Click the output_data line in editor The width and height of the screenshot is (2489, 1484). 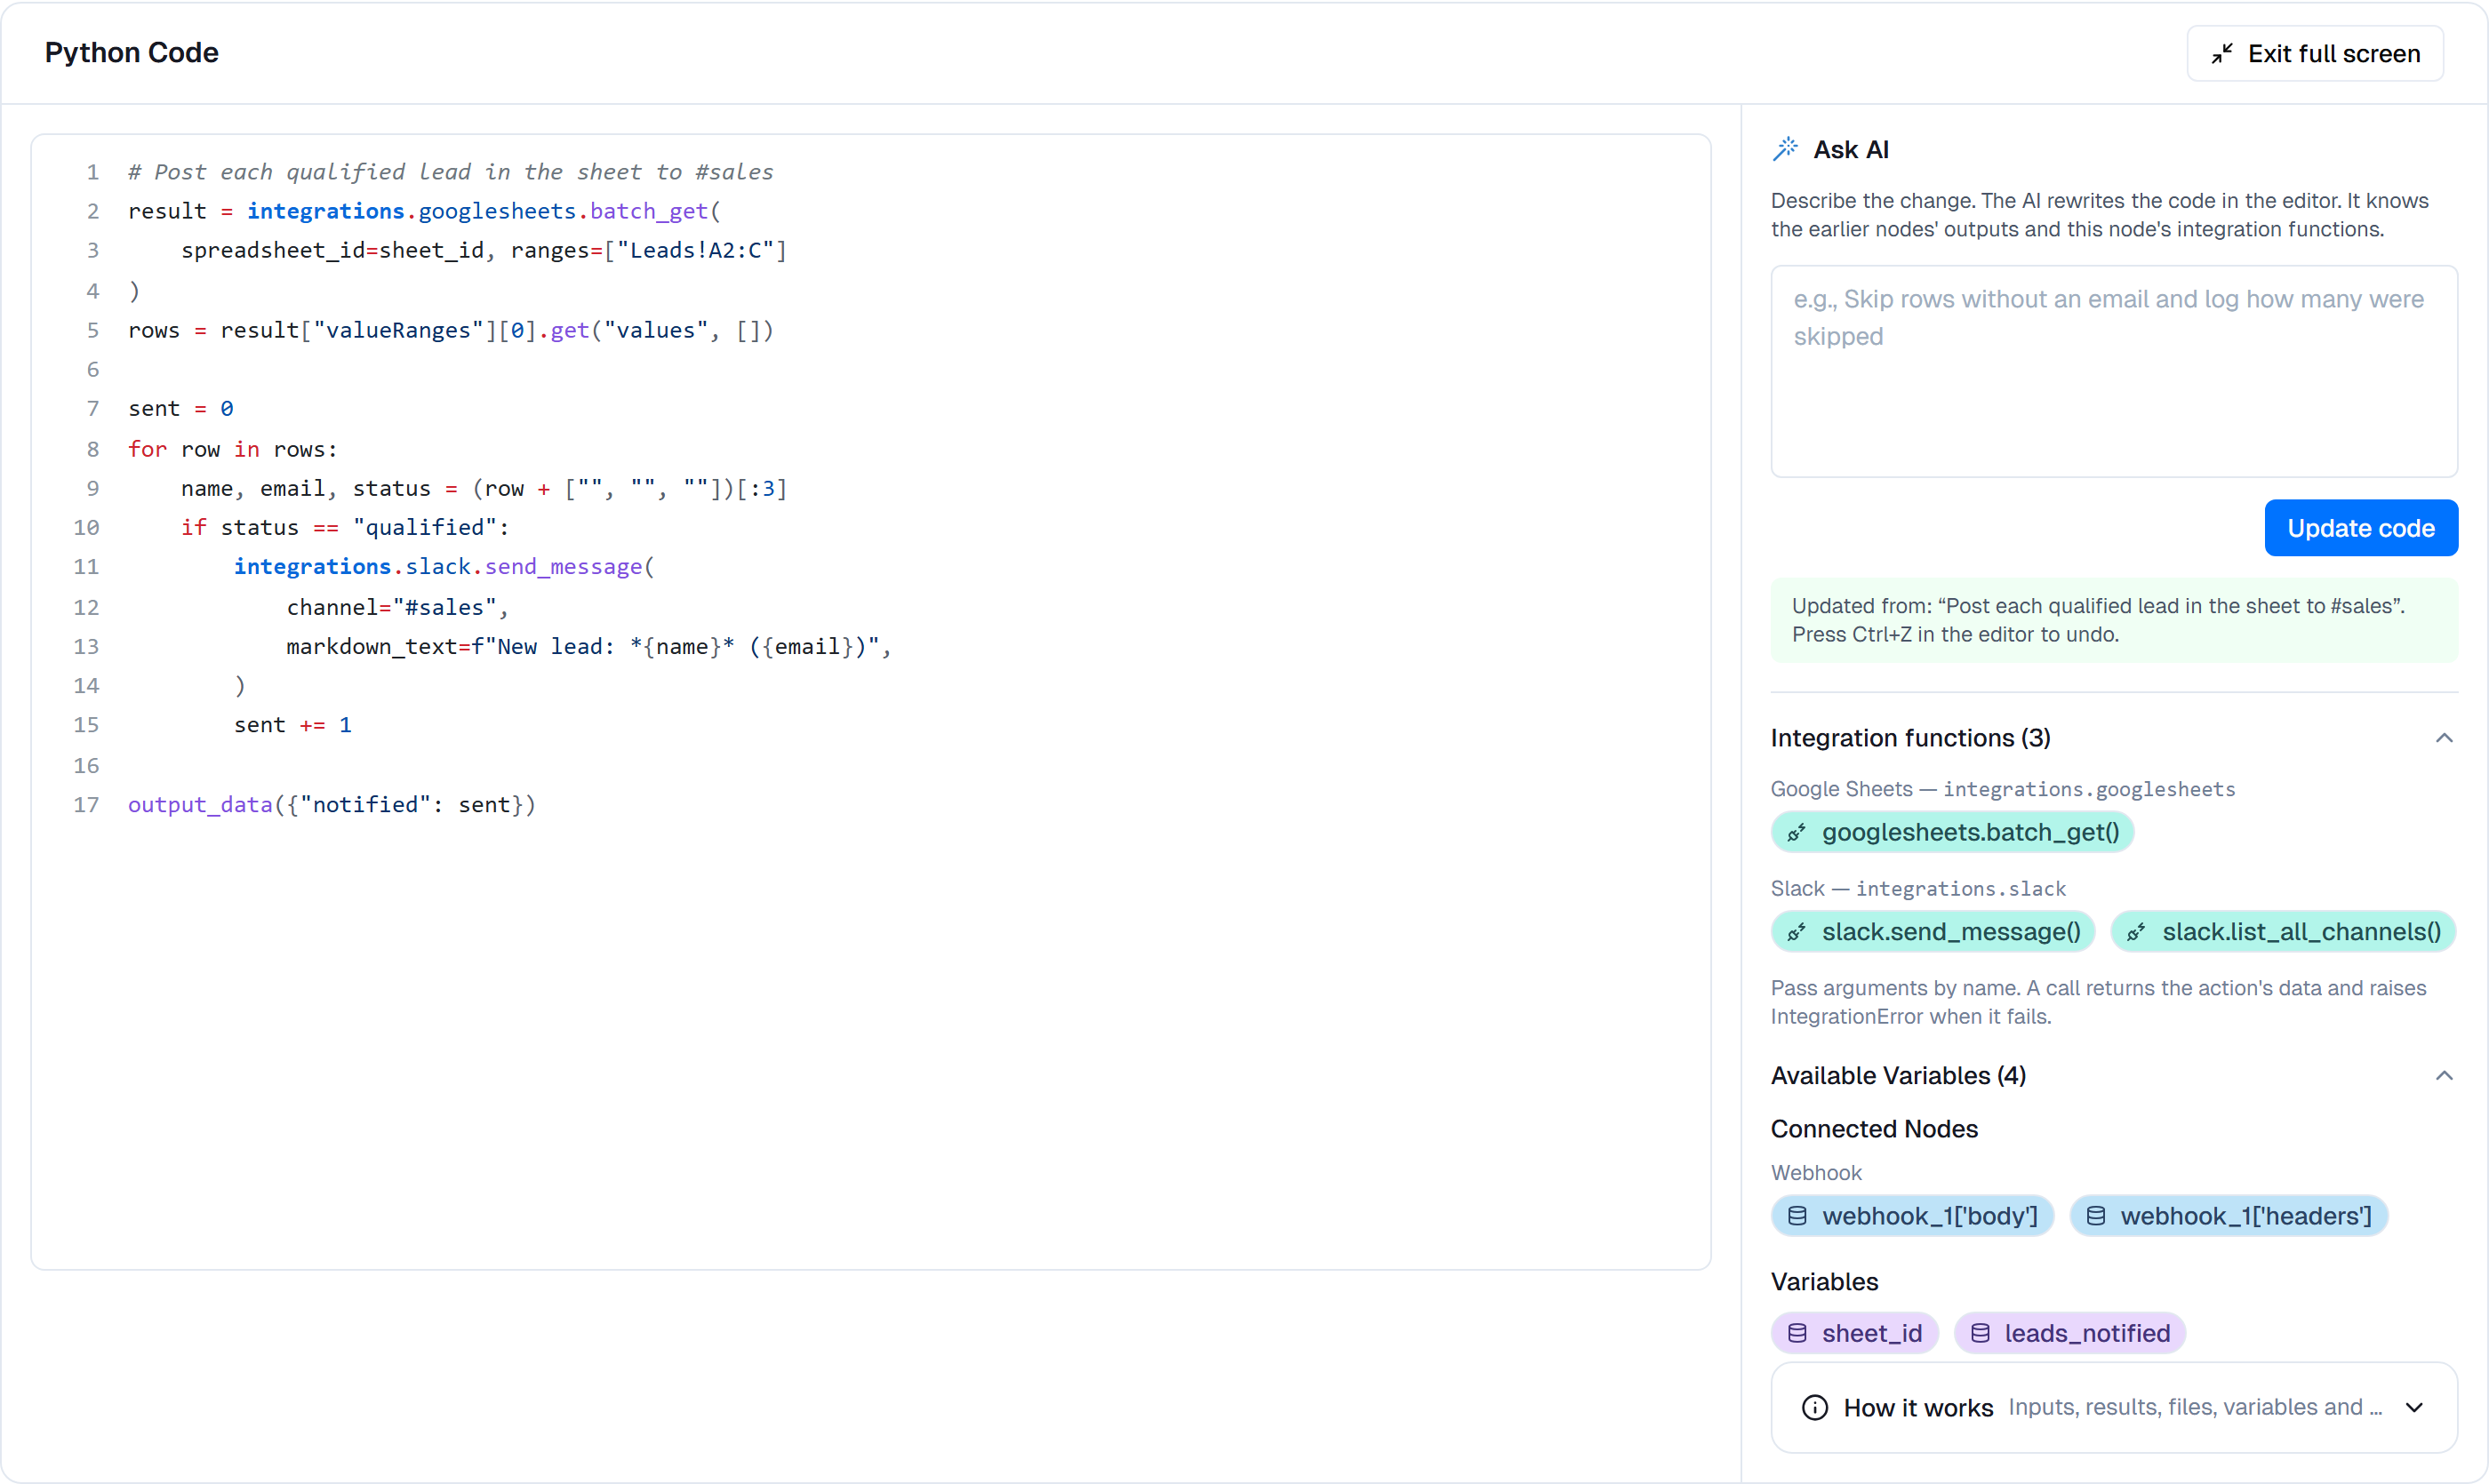coord(332,804)
